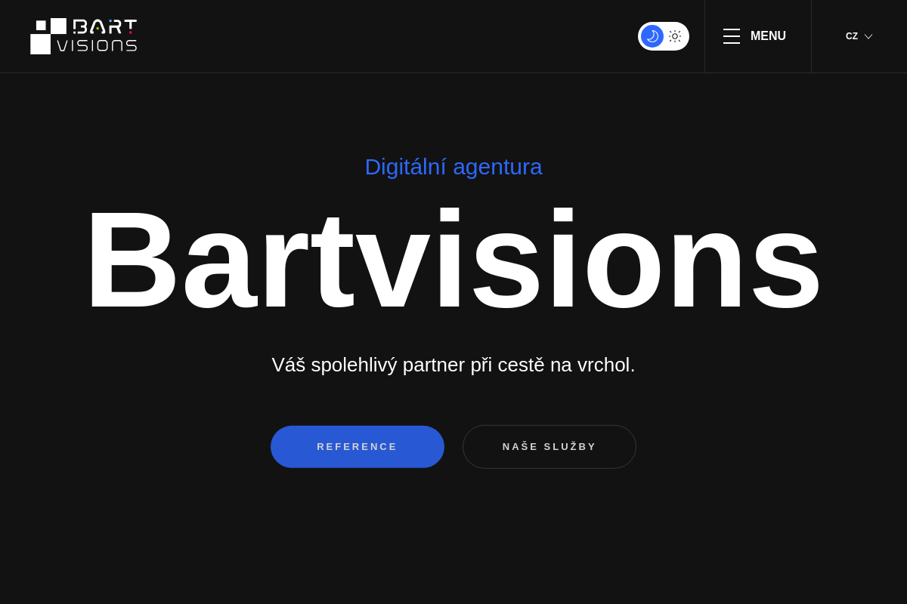The image size is (907, 604).
Task: Select the three-line navigation icon
Action: 732,35
